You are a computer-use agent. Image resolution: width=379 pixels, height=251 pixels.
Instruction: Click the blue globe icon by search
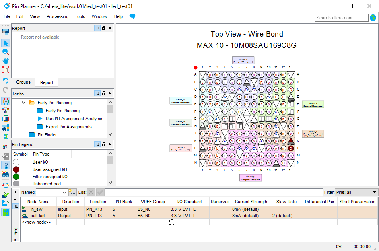(373, 18)
